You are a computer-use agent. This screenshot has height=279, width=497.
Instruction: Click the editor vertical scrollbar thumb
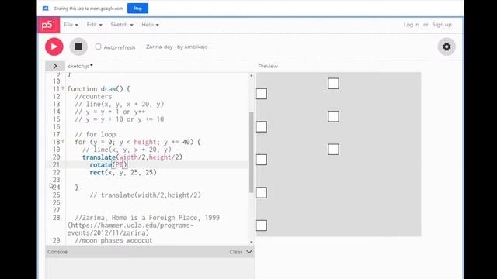coord(252,152)
